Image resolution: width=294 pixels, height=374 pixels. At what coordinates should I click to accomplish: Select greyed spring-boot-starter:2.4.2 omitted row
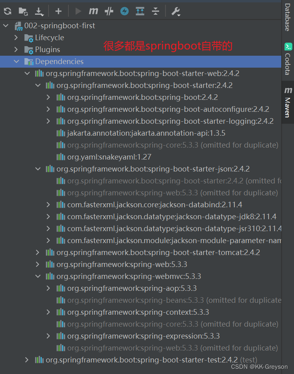coord(141,181)
